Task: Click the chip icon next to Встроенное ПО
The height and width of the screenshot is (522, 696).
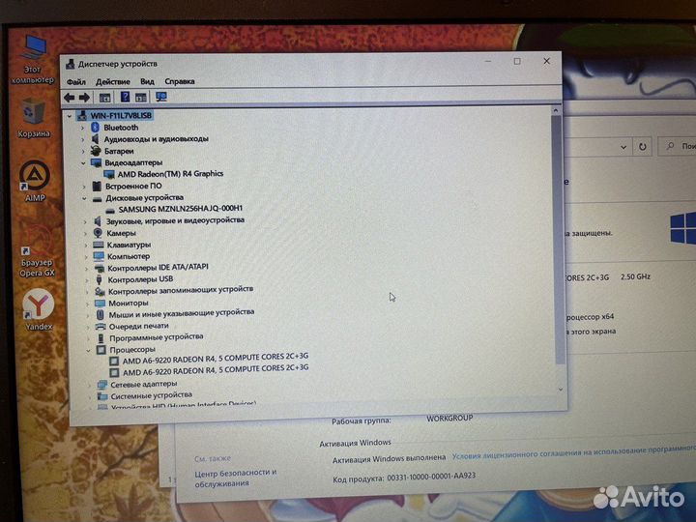Action: pyautogui.click(x=97, y=186)
